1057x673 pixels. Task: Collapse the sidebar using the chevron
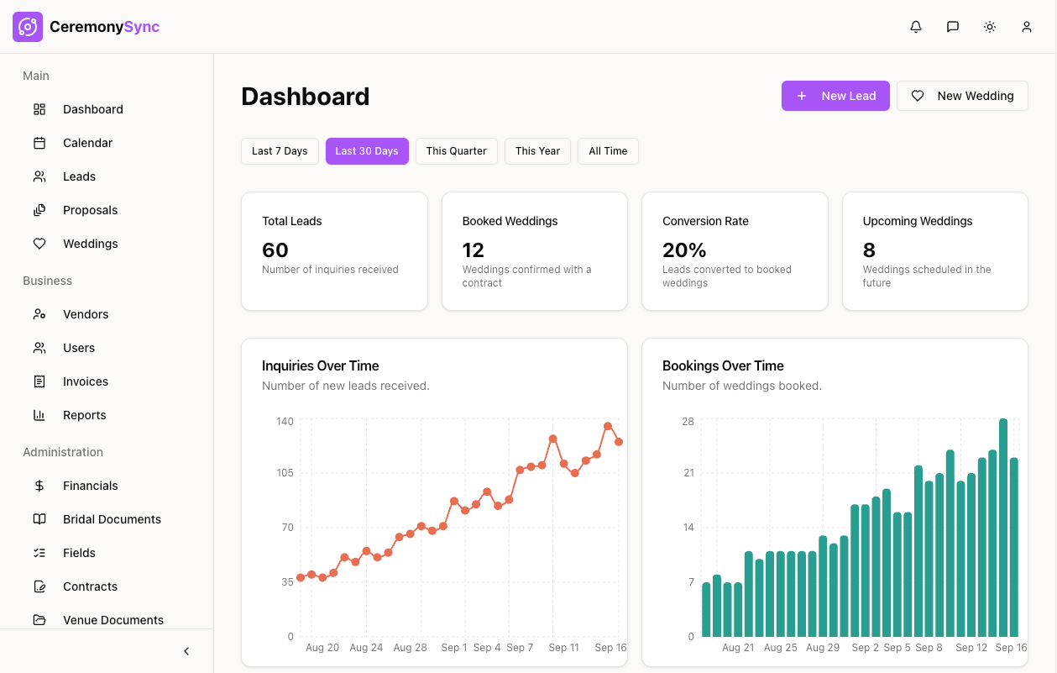point(186,650)
